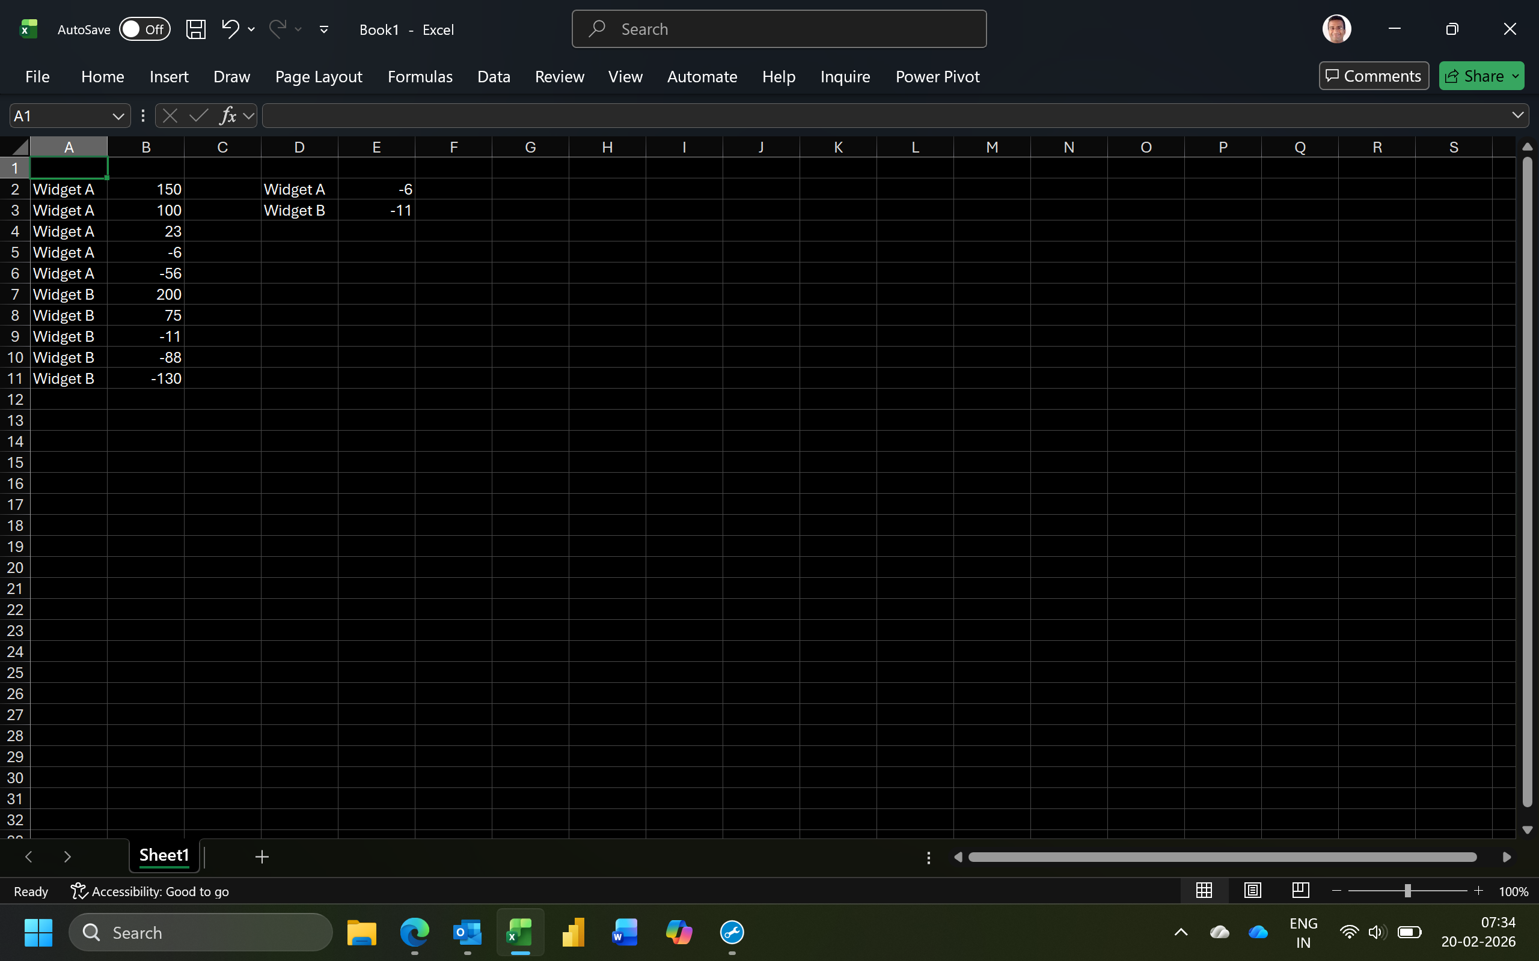Click the zoom slider handle
1539x961 pixels.
[x=1407, y=891]
